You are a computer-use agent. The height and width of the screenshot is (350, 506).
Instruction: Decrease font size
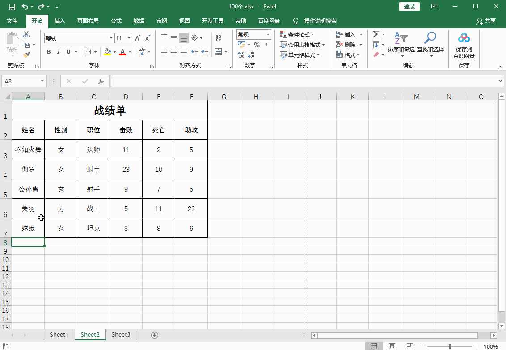point(148,38)
